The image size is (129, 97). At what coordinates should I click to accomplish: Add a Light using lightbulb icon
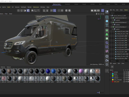[107, 64]
